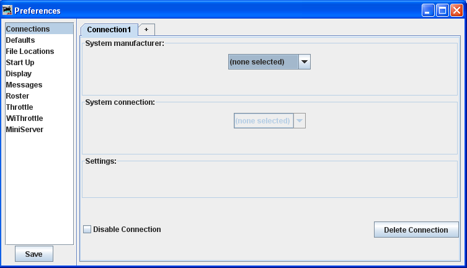467x268 pixels.
Task: Select Connections in the preferences list
Action: [28, 29]
